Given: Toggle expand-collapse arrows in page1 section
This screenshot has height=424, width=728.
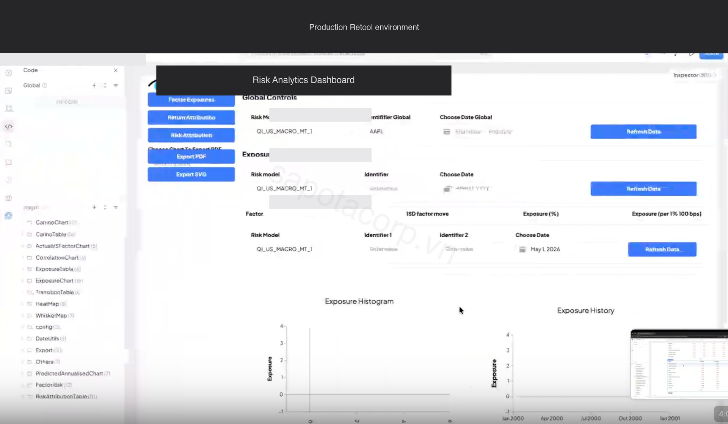Looking at the screenshot, I should 105,207.
